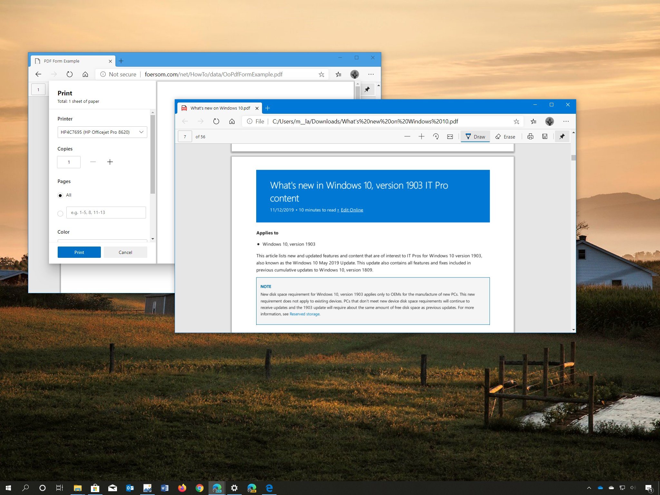Open the Edit Online link
The image size is (660, 495).
(352, 210)
